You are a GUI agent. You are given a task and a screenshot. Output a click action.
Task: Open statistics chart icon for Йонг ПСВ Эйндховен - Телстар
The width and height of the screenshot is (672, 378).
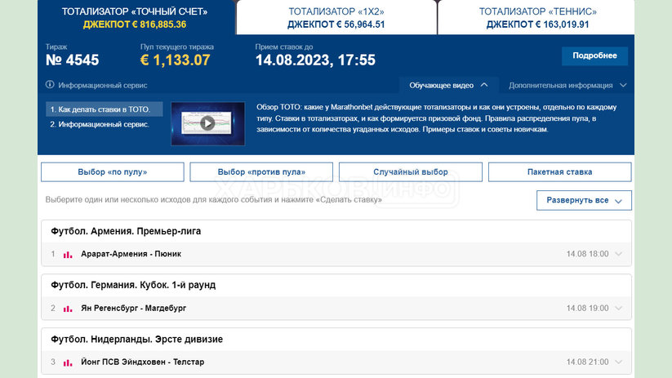(68, 362)
